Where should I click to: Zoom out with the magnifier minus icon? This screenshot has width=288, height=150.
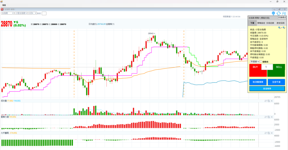point(284,28)
